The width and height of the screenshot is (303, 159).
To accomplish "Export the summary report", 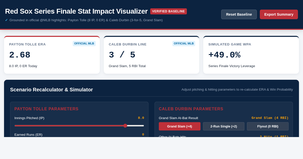I will 279,14.
